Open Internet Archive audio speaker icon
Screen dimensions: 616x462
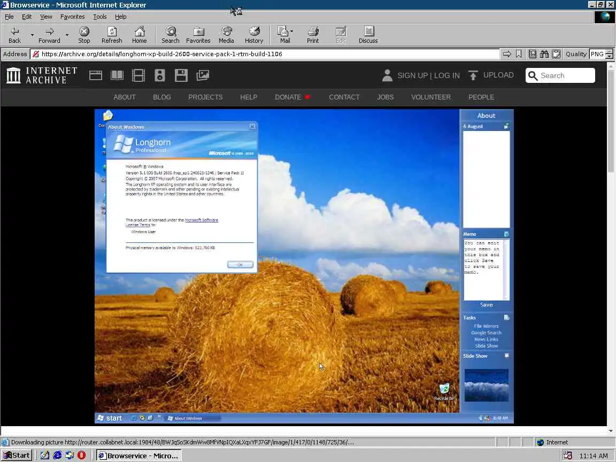pyautogui.click(x=160, y=75)
